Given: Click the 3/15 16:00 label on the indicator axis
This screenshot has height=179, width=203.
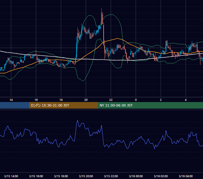Looking at the screenshot, I should click(36, 176).
